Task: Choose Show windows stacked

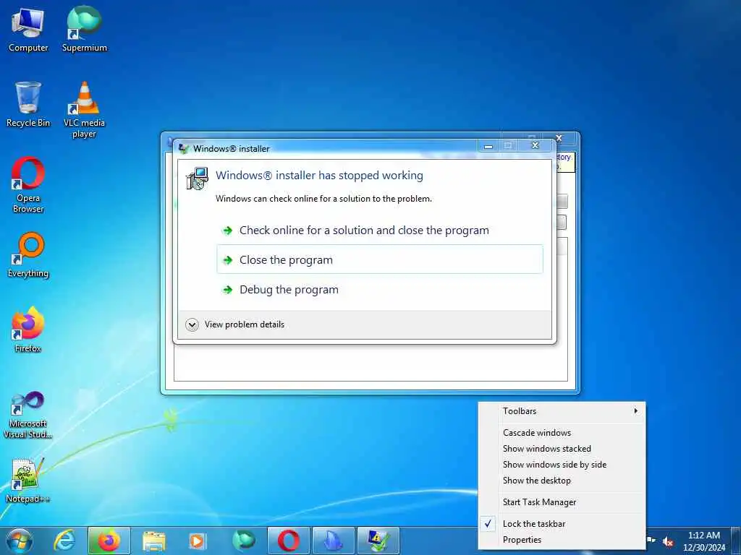Action: point(562,449)
